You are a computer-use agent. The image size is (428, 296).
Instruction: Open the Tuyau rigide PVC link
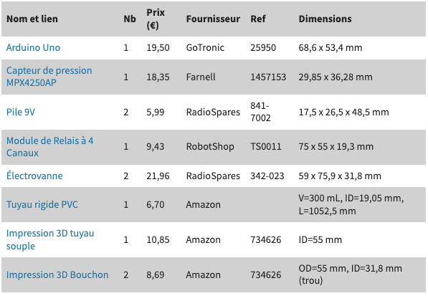click(42, 204)
